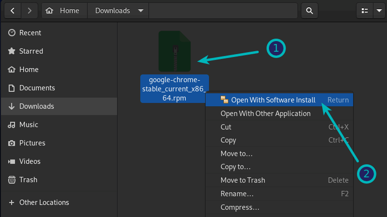387x217 pixels.
Task: Open search with the magnifier icon
Action: (x=309, y=10)
